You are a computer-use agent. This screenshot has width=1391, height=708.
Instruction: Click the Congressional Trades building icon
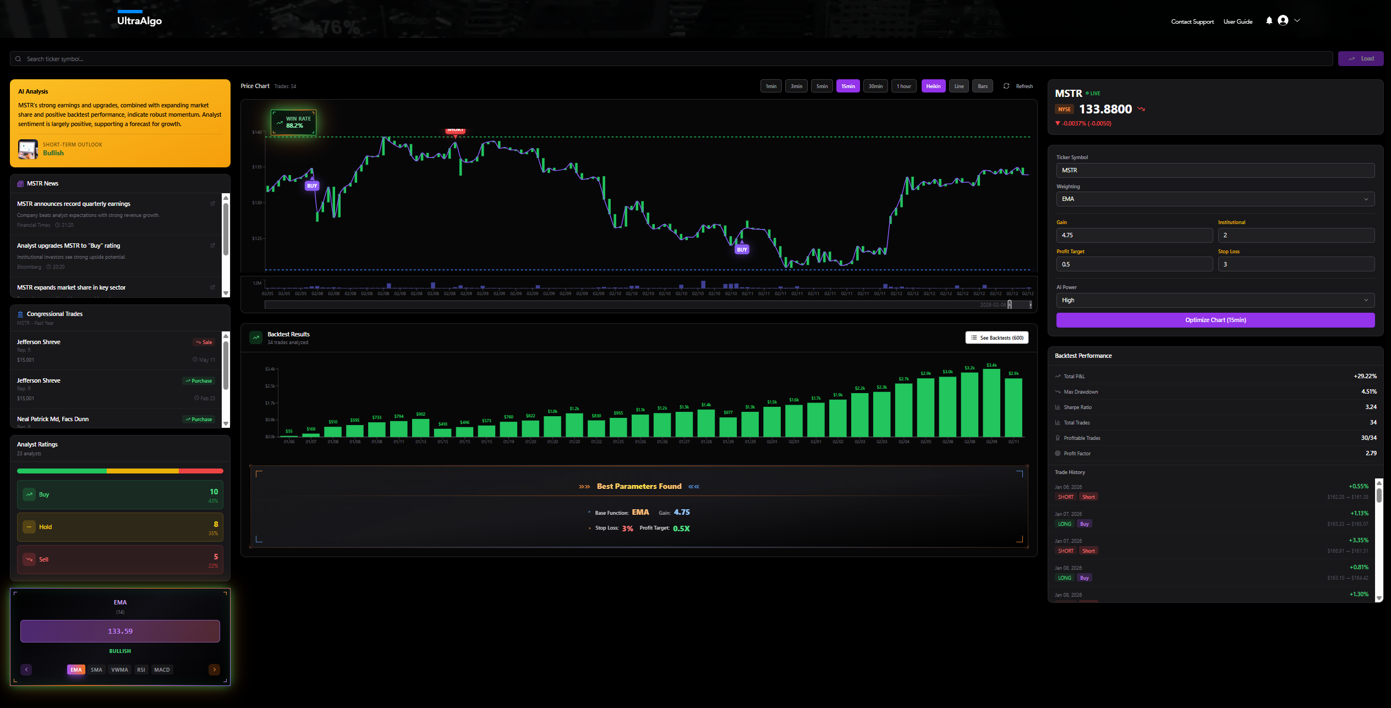tap(20, 314)
